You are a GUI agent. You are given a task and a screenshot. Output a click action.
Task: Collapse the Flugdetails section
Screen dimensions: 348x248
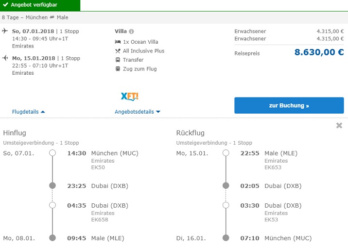coord(29,112)
